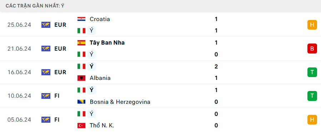This screenshot has height=132, width=321.
Task: Click the green T badge for 16.06.24
Action: (312, 72)
